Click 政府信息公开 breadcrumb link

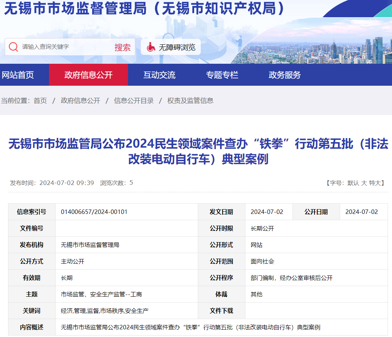pyautogui.click(x=80, y=101)
